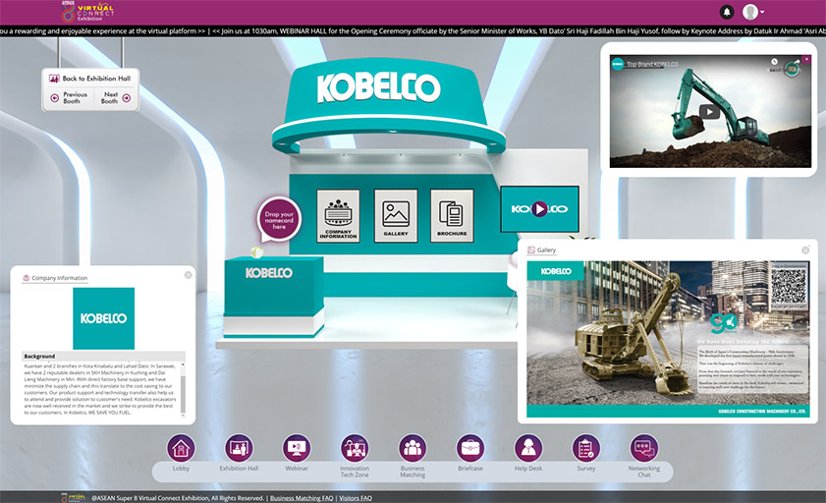This screenshot has width=826, height=503.
Task: Open Networking Chat icon
Action: (x=644, y=448)
